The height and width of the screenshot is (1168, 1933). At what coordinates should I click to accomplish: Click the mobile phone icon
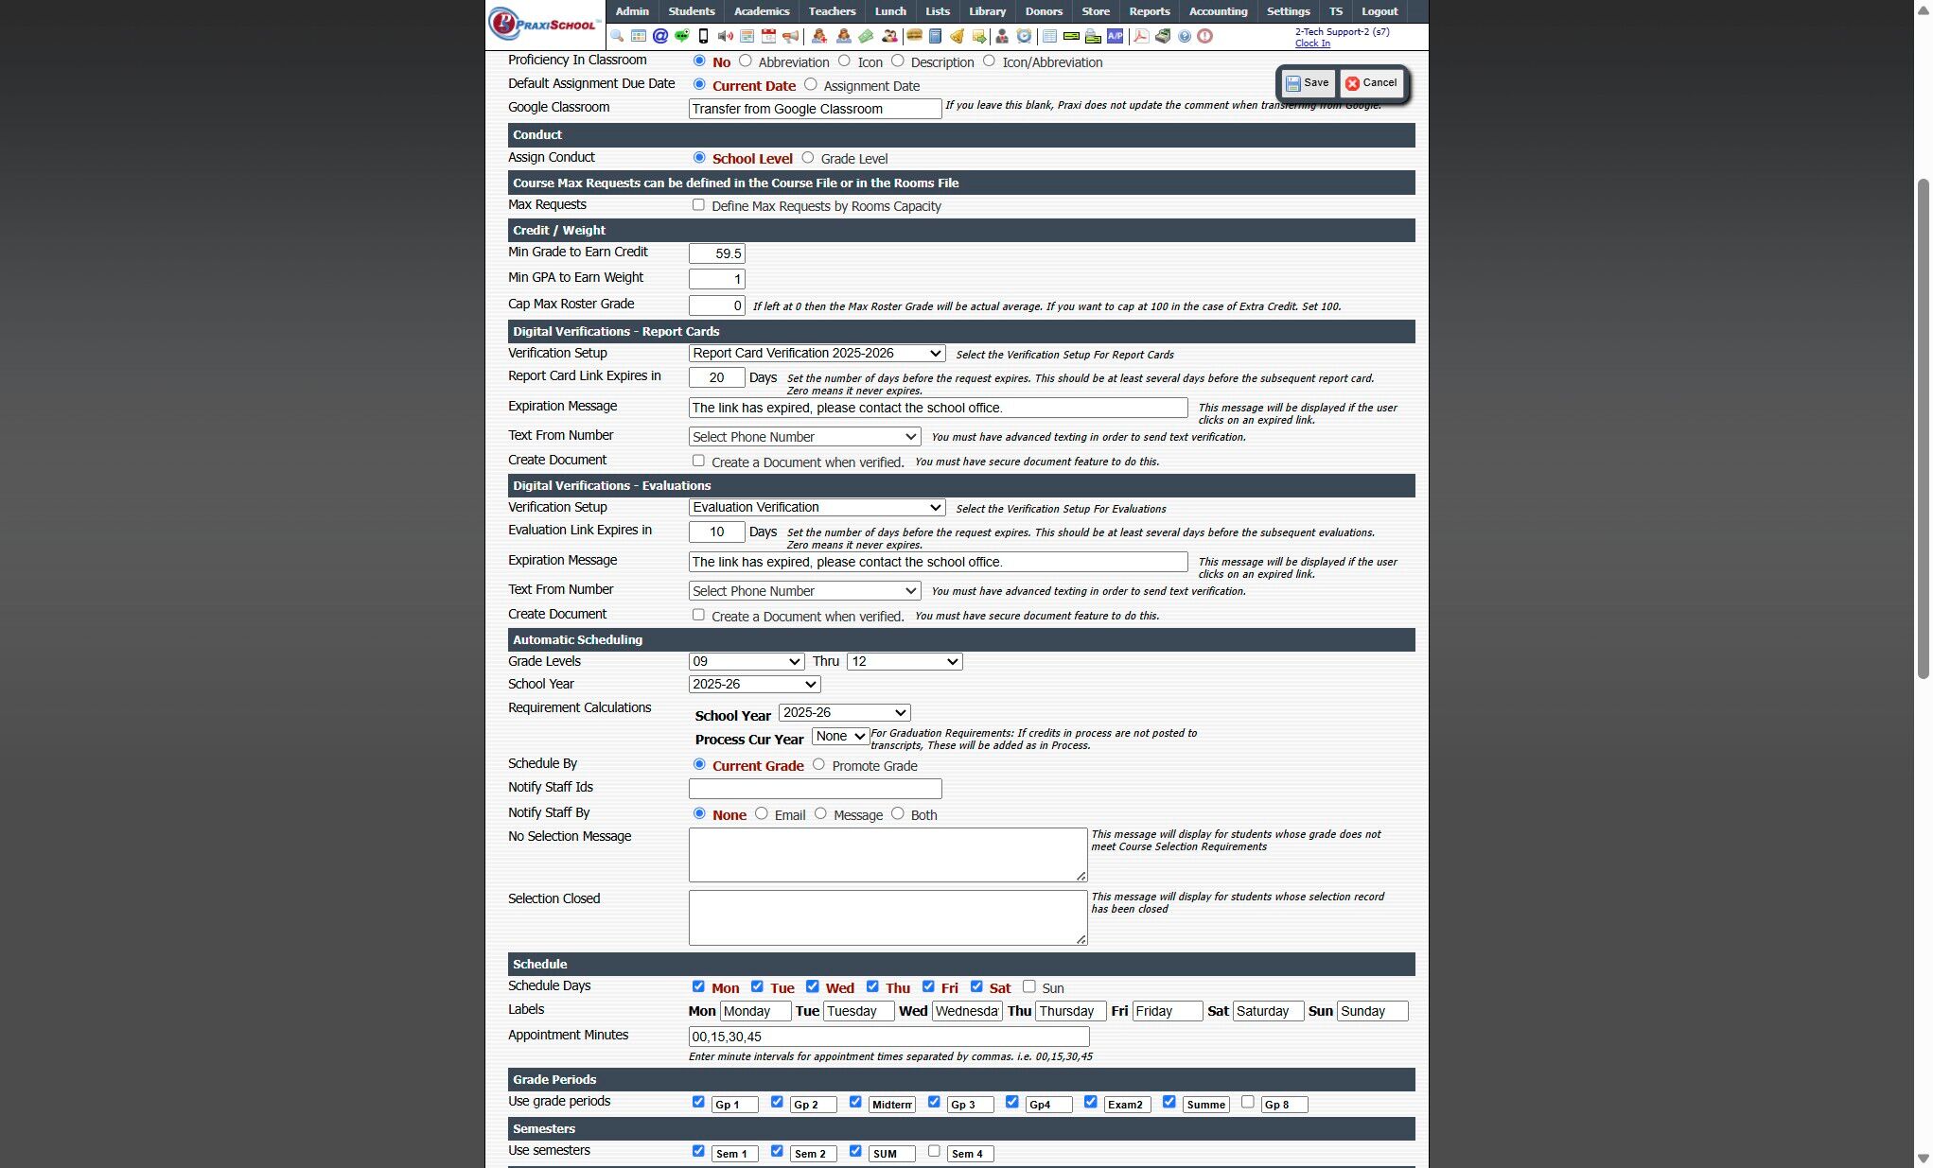[703, 36]
